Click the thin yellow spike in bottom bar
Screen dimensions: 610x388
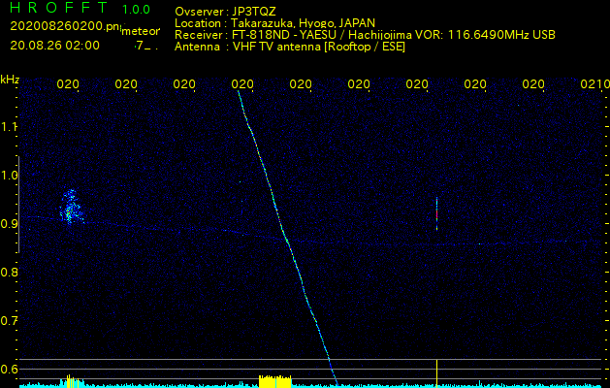(436, 373)
